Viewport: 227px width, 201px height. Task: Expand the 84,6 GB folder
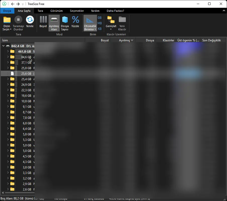[8, 57]
